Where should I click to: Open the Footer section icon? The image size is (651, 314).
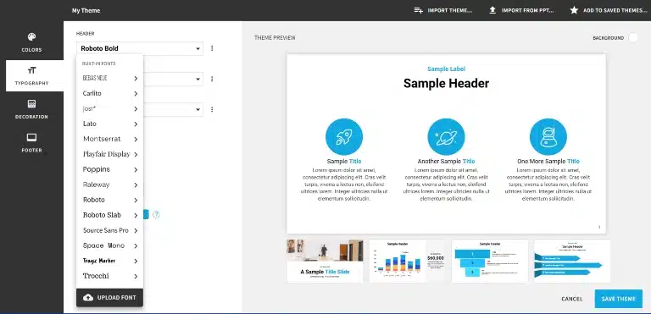[31, 137]
